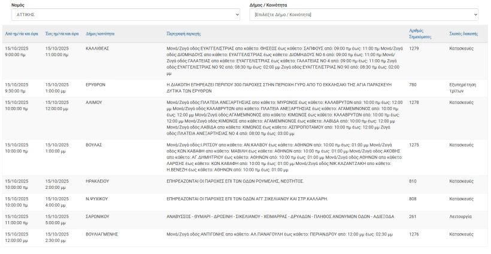Sort by Από ημ/νία και ώρα column

click(22, 33)
